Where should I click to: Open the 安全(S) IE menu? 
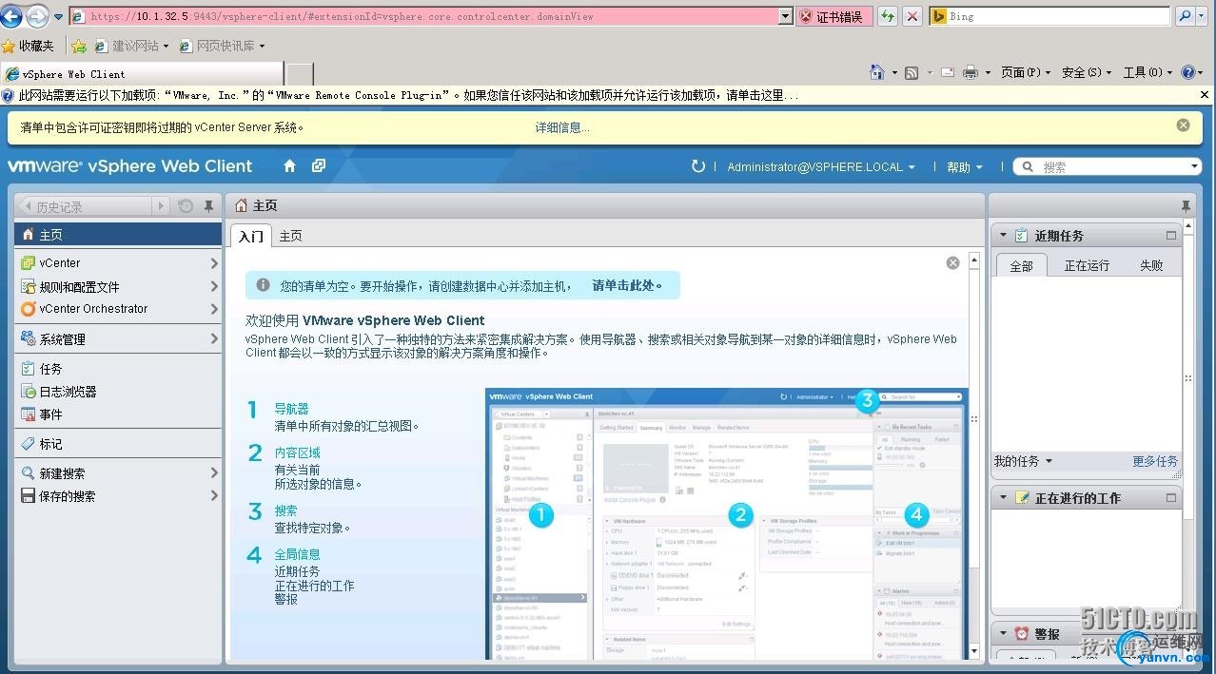[x=1087, y=72]
